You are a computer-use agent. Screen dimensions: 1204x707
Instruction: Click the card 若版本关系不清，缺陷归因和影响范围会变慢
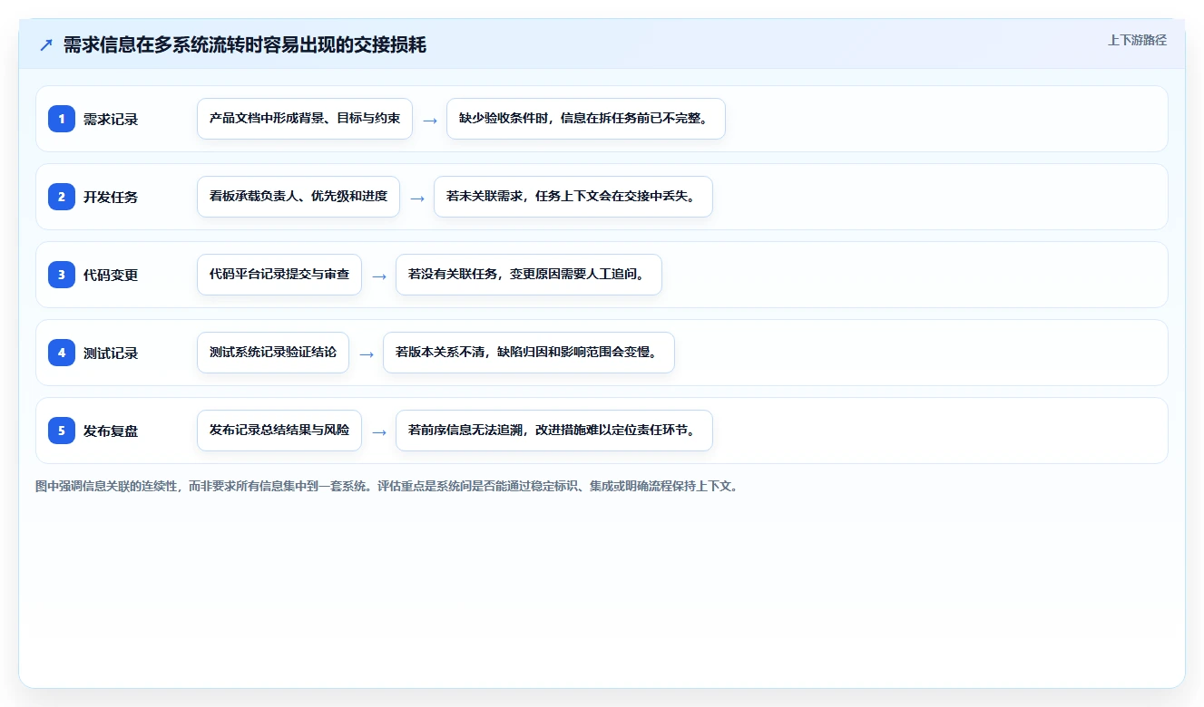click(x=529, y=353)
